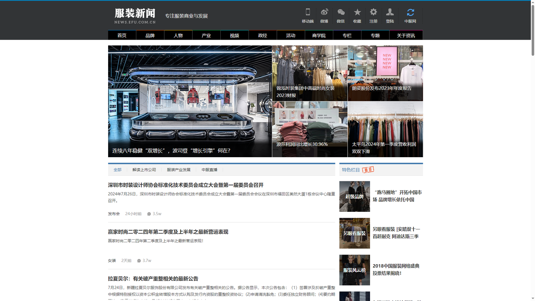The width and height of the screenshot is (535, 301).
Task: Click the 发布会 category tag
Action: coord(114,214)
